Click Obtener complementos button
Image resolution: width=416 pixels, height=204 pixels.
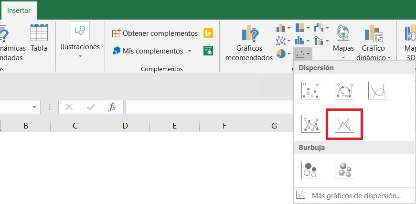155,33
